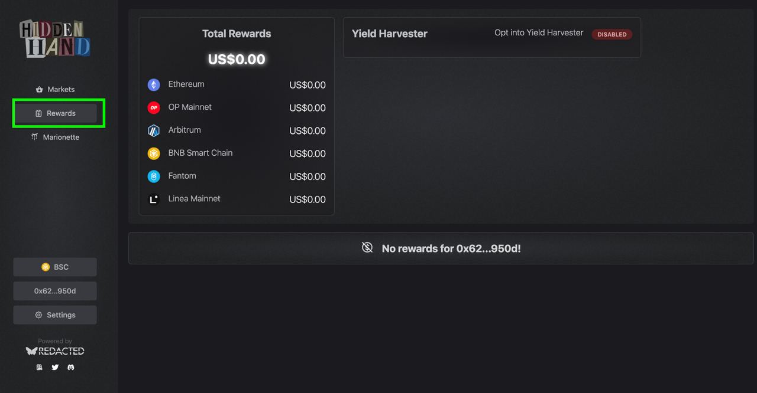The height and width of the screenshot is (393, 757).
Task: Click the Redacted powered-by logo
Action: (x=55, y=351)
